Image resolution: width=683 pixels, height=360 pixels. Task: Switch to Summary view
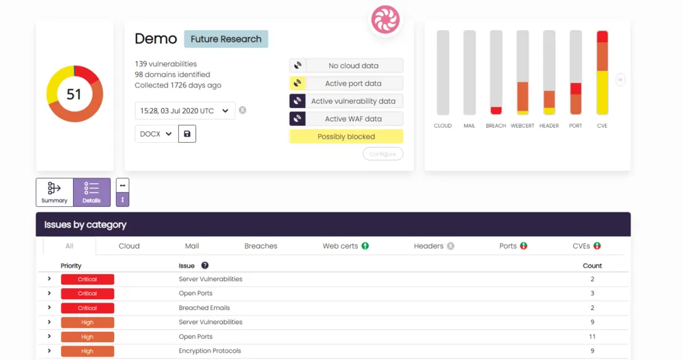coord(55,192)
